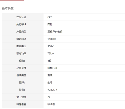Click the 执行标准 label
Viewport: 125px width, 109px height.
(22, 24)
